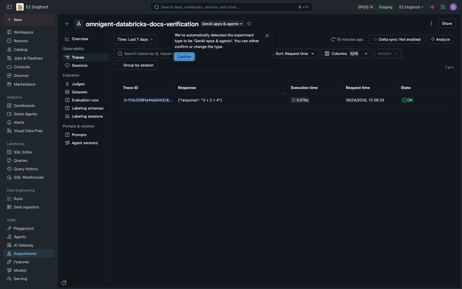
Task: Open Models page
Action: click(x=29, y=270)
